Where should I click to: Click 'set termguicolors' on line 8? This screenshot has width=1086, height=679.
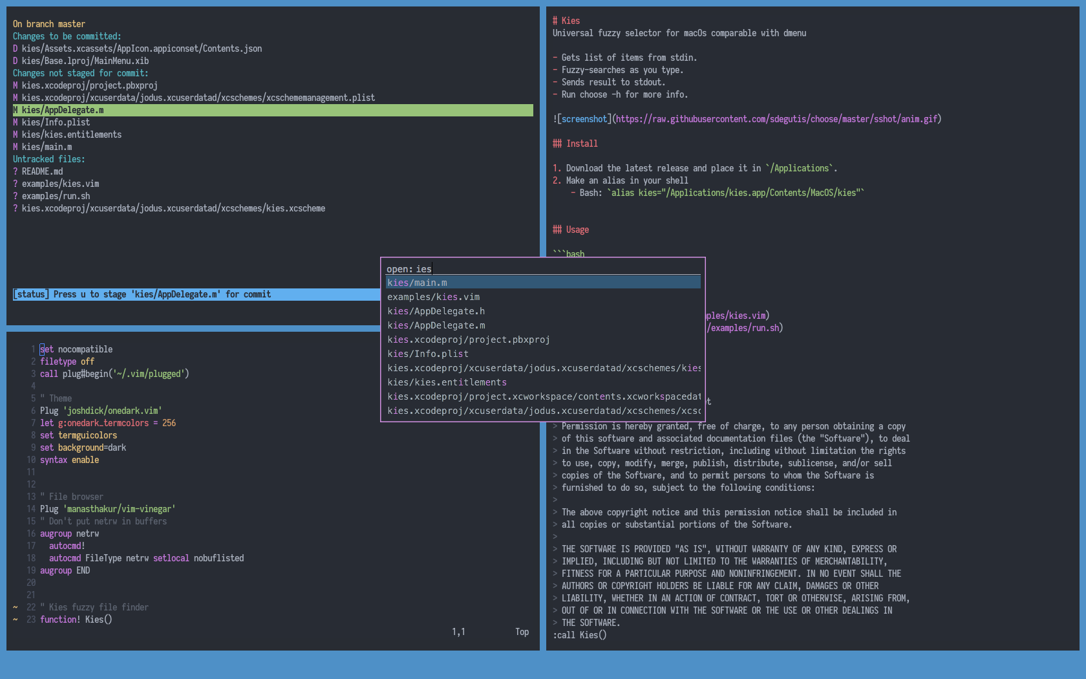[x=79, y=435]
